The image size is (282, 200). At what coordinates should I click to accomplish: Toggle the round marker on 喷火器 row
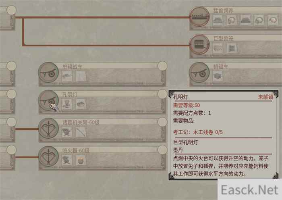pos(162,150)
